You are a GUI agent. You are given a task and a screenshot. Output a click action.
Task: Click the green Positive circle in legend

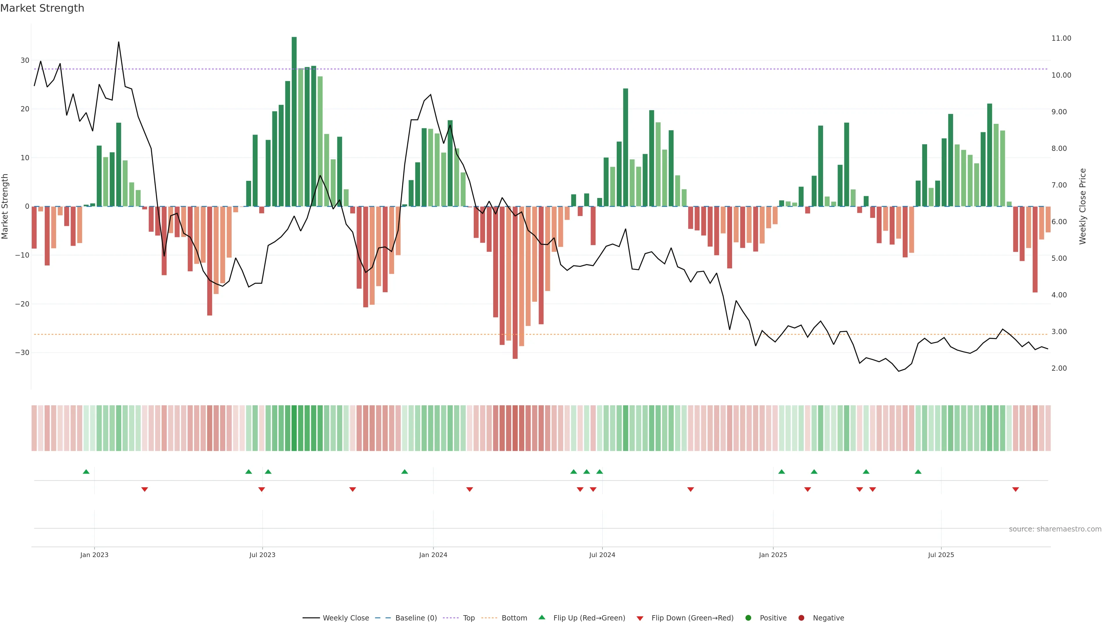pos(748,618)
